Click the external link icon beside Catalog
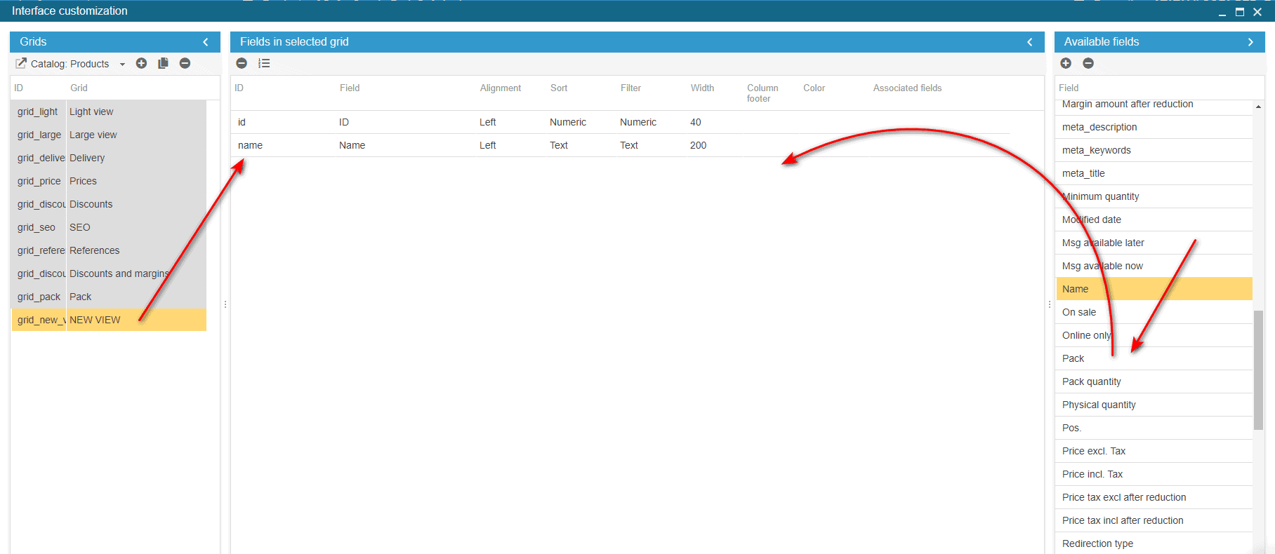 [21, 64]
